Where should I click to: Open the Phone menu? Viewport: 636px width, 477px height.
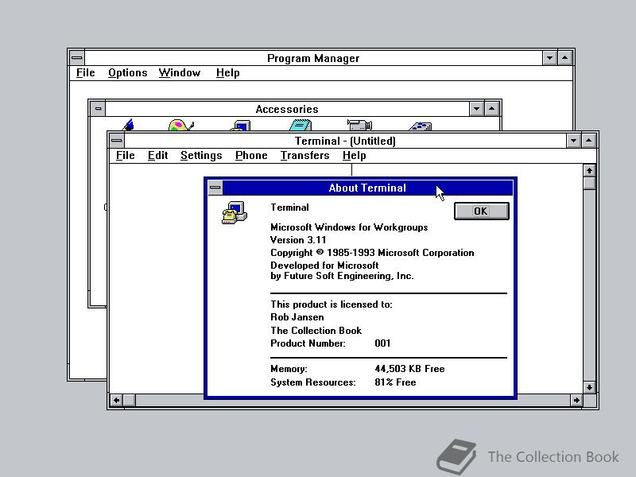pos(250,155)
